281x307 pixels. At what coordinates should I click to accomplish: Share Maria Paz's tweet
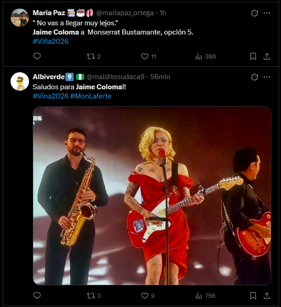point(266,56)
